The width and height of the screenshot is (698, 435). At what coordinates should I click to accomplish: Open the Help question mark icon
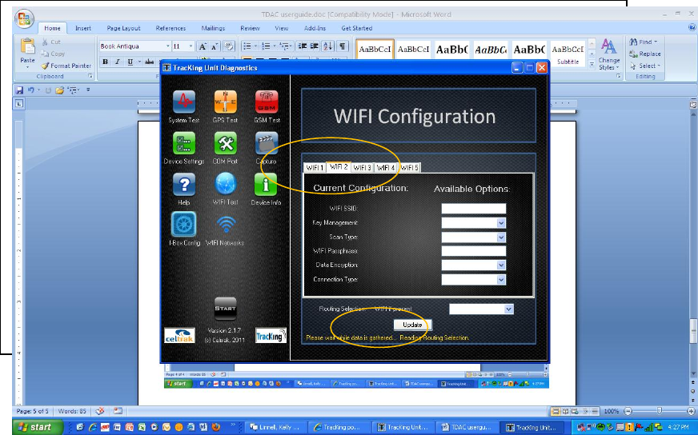pyautogui.click(x=184, y=184)
